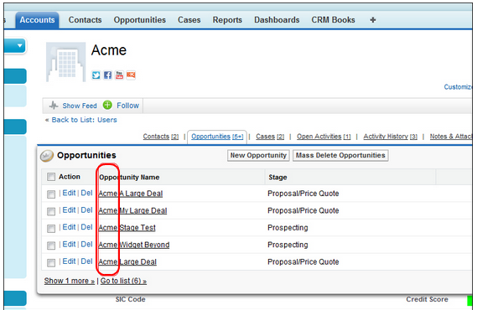Open the Reports tab

227,20
